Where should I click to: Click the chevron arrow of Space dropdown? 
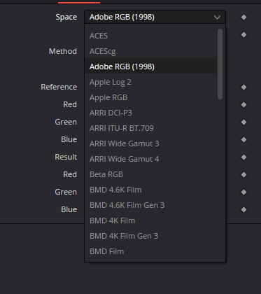217,17
